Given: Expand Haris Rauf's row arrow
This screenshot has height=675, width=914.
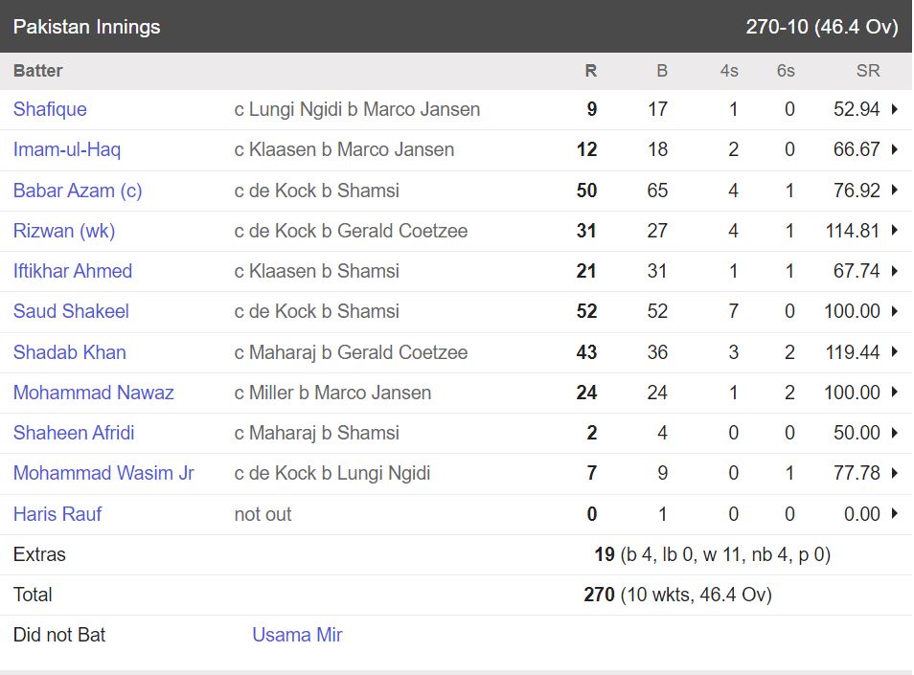Looking at the screenshot, I should 895,514.
